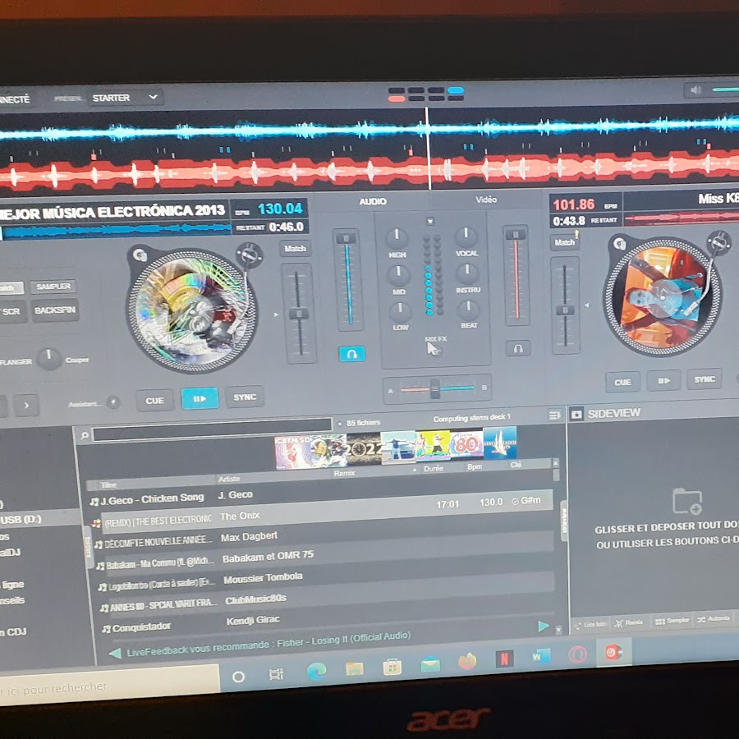Click the left deck pitch slider handle
This screenshot has width=739, height=739.
coord(299,314)
